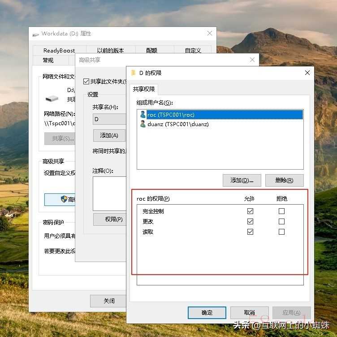Click the roc user icon
The width and height of the screenshot is (337, 337).
pos(143,114)
